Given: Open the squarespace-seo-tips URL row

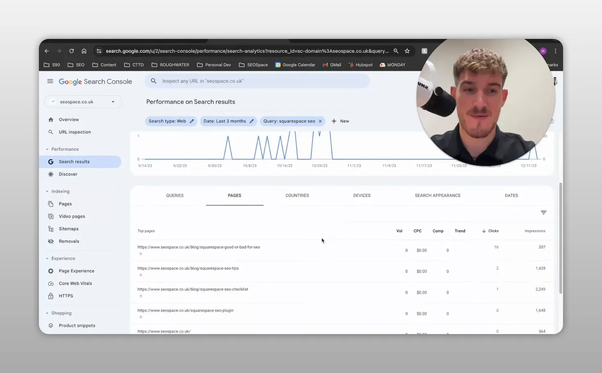Looking at the screenshot, I should pyautogui.click(x=188, y=268).
